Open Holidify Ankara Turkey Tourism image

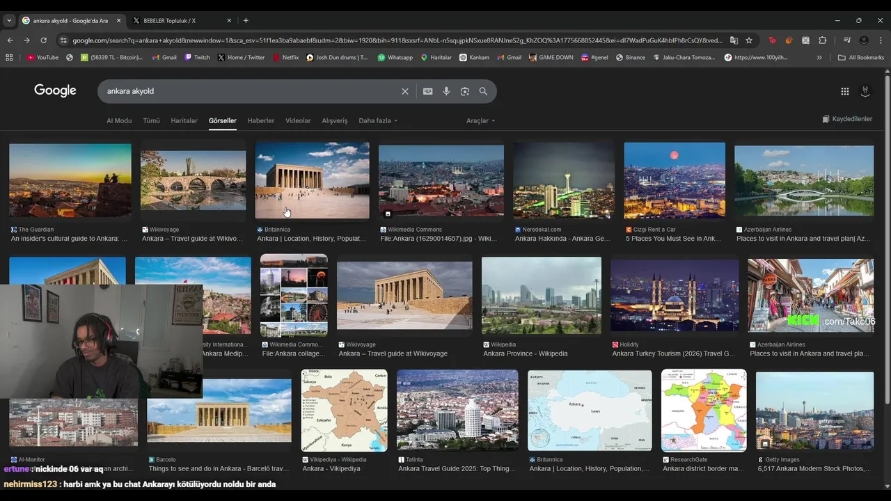pos(675,296)
